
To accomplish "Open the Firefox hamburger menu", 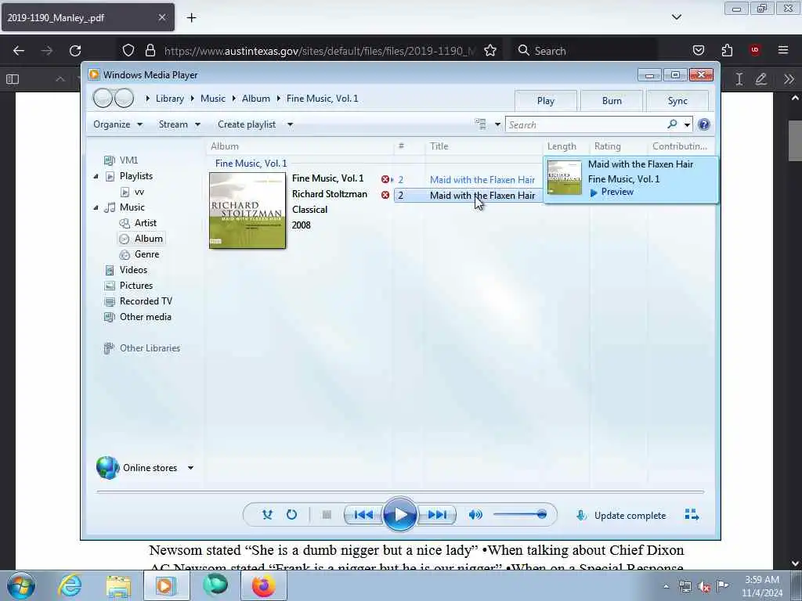I will [x=783, y=50].
